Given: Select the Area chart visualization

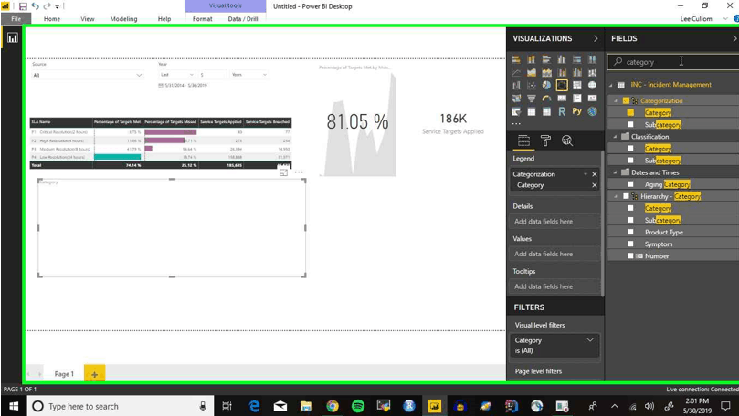Looking at the screenshot, I should 531,72.
